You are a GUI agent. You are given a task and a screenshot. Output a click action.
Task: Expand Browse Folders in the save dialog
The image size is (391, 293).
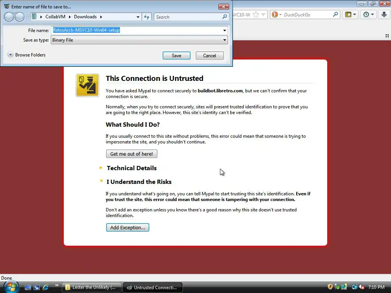click(27, 55)
